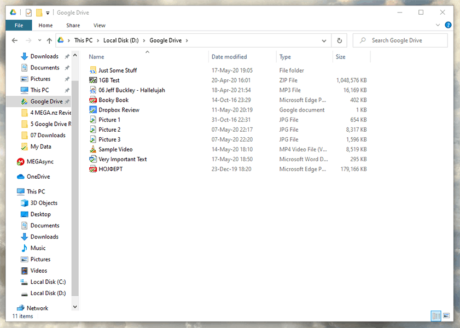Switch to the Home ribbon tab

45,26
